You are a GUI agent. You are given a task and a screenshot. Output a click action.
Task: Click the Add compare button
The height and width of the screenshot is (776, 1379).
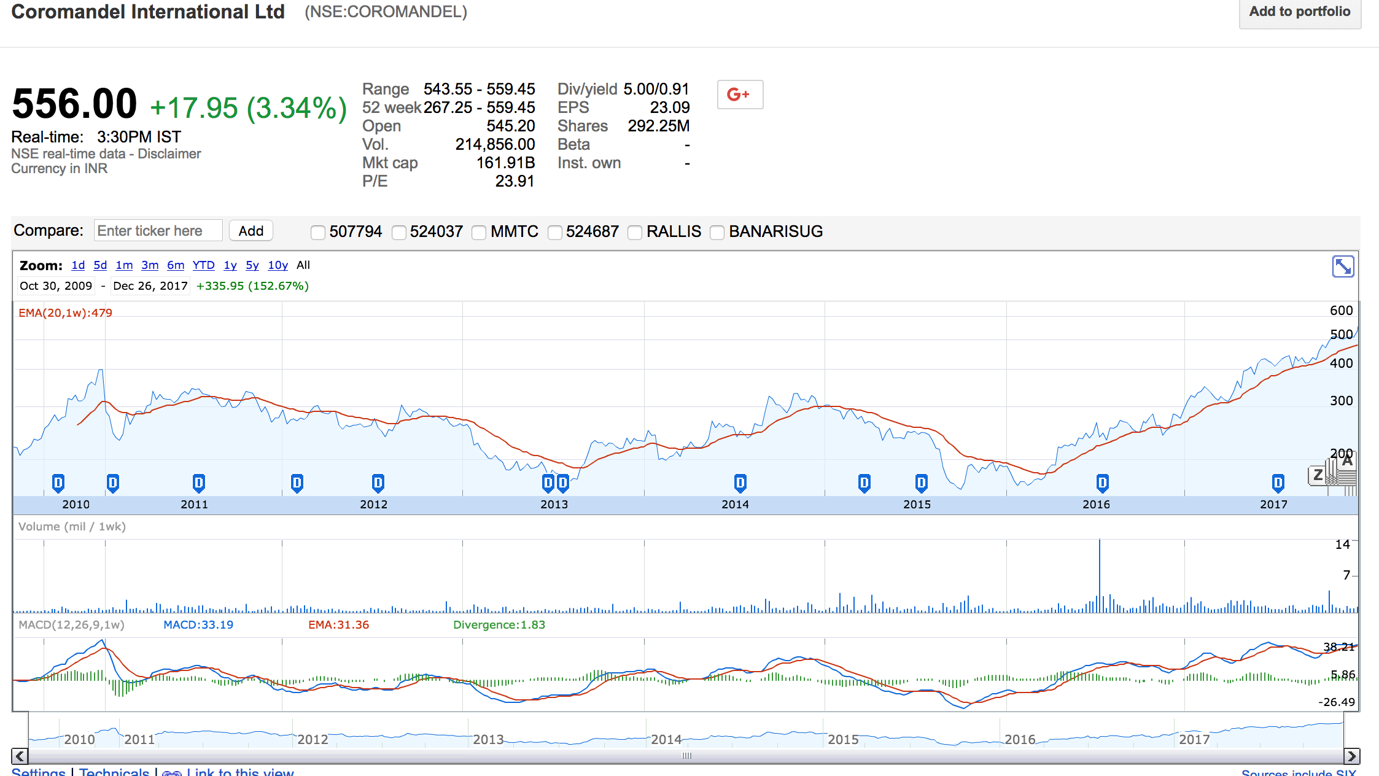(x=251, y=231)
